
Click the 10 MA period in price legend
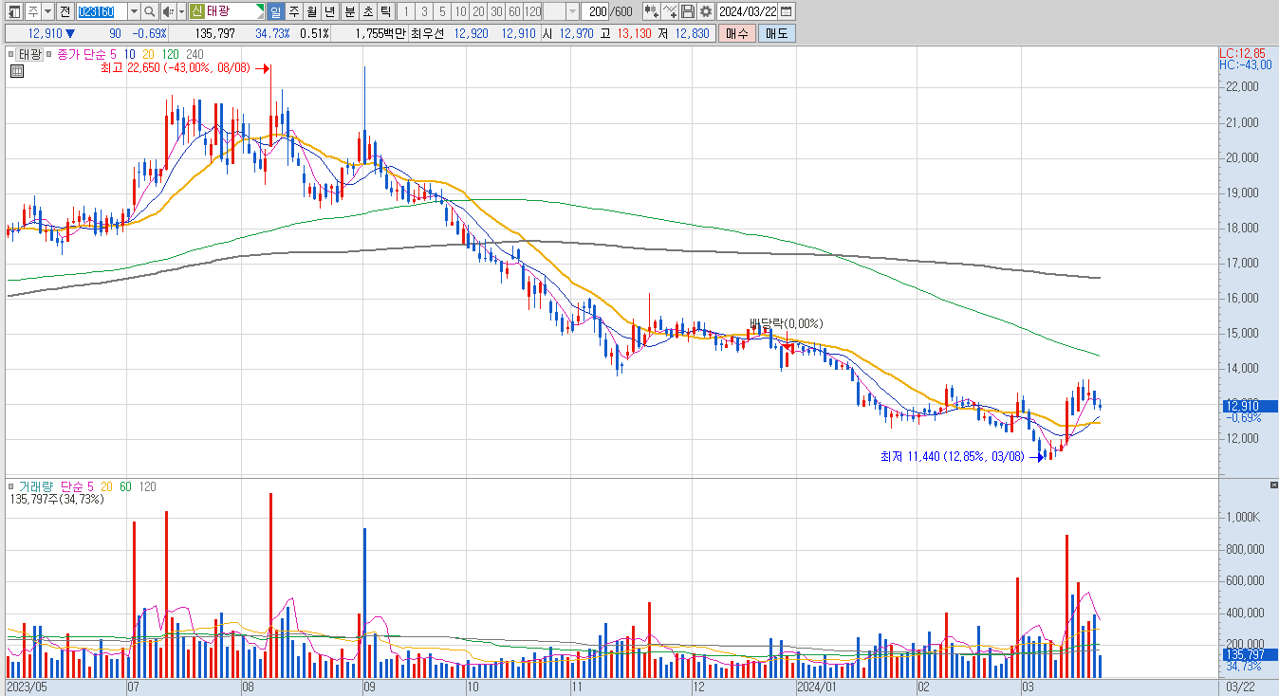pos(130,54)
